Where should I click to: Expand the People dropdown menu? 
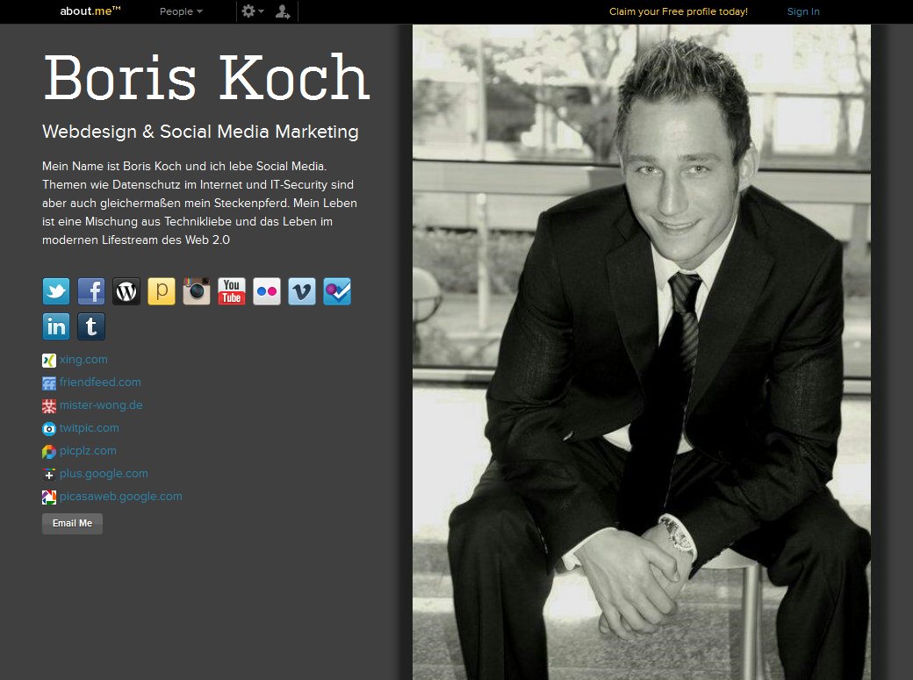(181, 11)
